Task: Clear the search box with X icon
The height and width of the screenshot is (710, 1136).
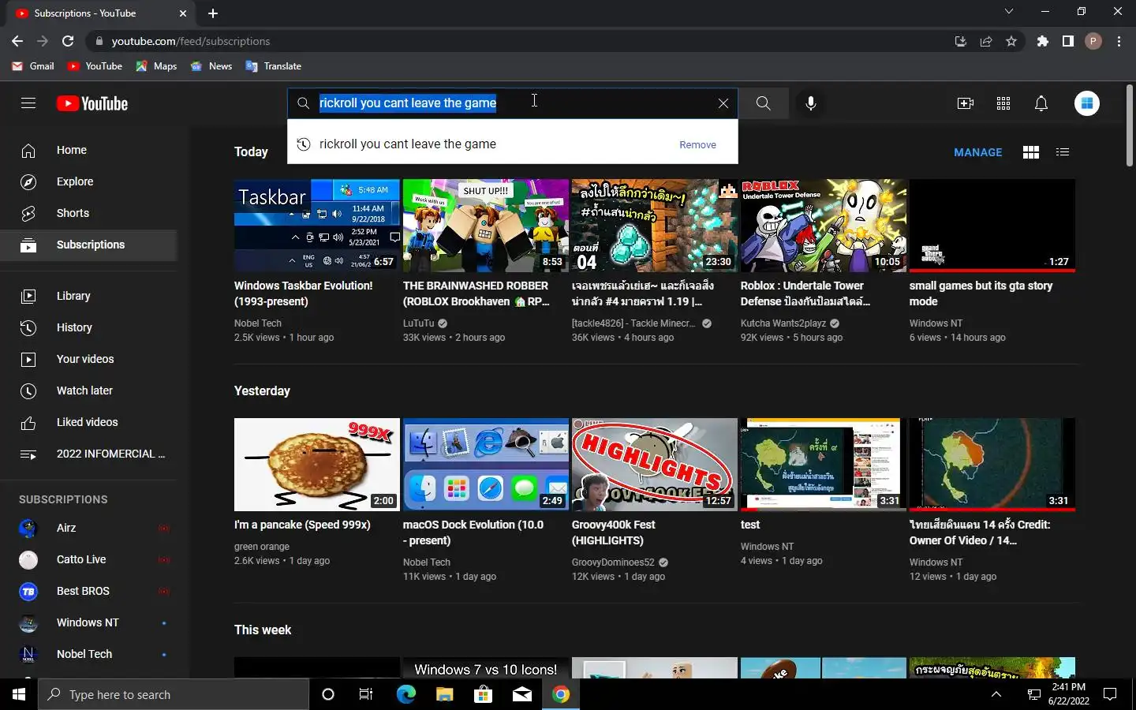Action: coord(723,103)
